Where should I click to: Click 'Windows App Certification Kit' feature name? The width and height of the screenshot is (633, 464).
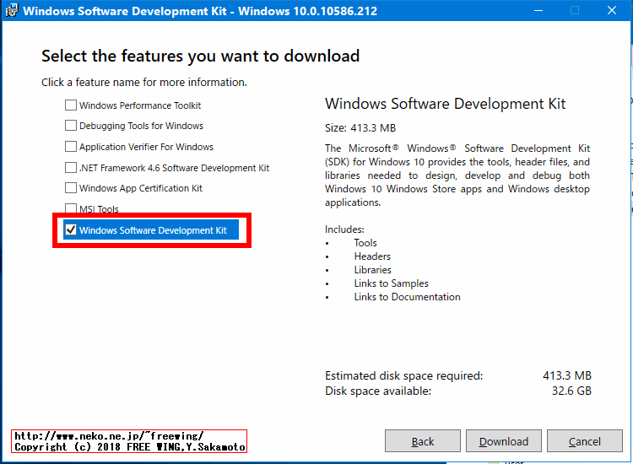pyautogui.click(x=141, y=188)
